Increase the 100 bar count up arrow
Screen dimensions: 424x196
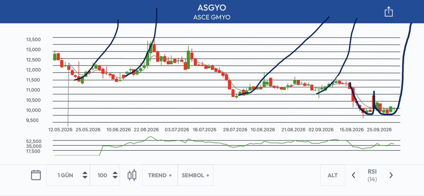[115, 173]
